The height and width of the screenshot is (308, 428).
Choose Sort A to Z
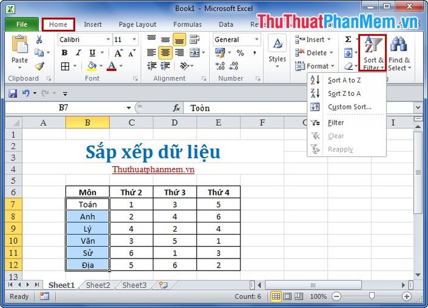click(347, 80)
